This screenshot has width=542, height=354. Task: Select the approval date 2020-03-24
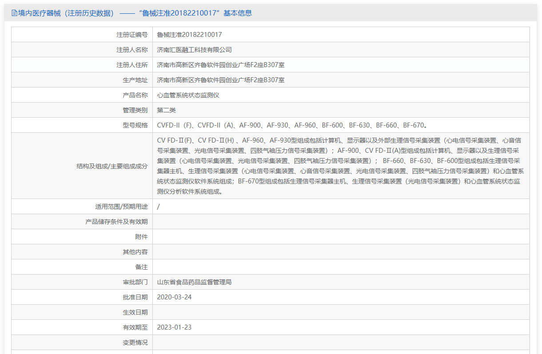[x=175, y=297]
